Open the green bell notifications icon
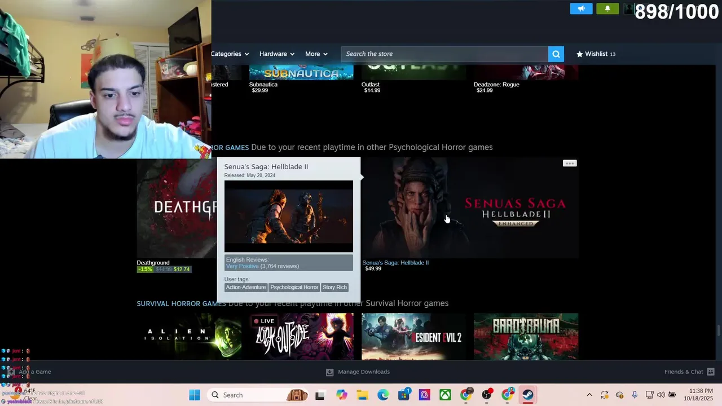This screenshot has width=722, height=406. [607, 8]
